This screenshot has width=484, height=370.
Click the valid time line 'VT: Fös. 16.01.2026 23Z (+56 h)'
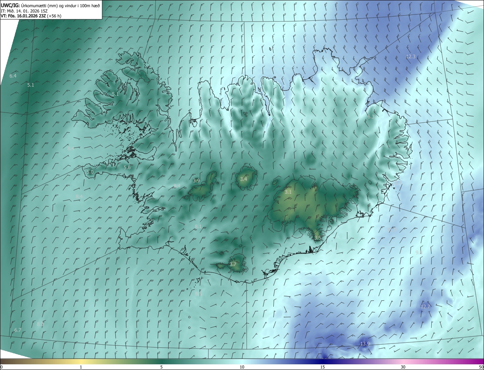pos(31,16)
